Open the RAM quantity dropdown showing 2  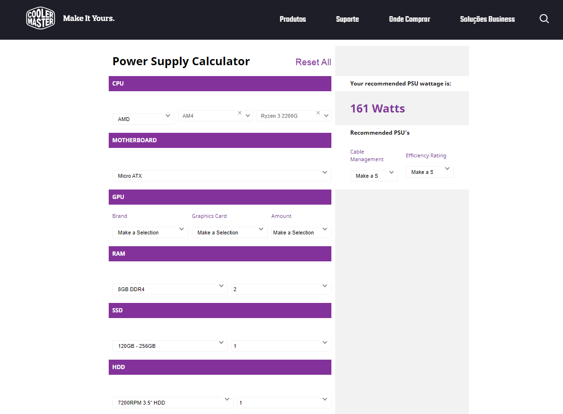(x=281, y=289)
